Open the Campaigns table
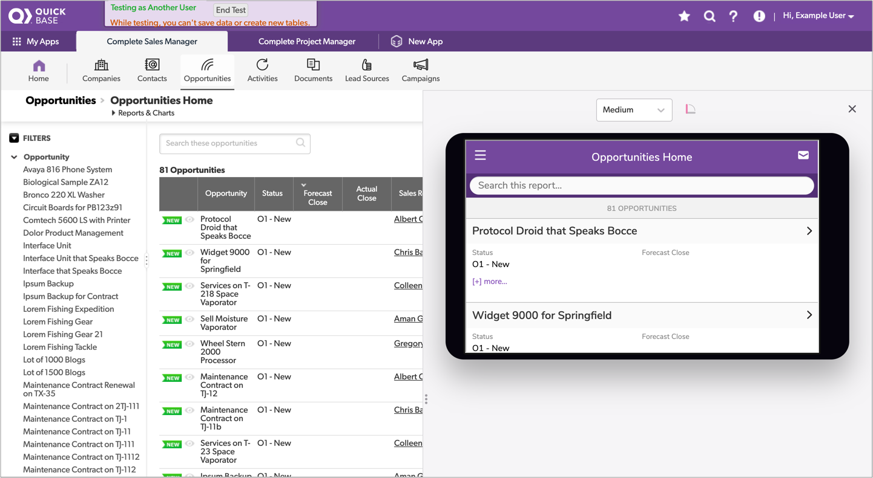Viewport: 873px width, 478px height. tap(421, 71)
